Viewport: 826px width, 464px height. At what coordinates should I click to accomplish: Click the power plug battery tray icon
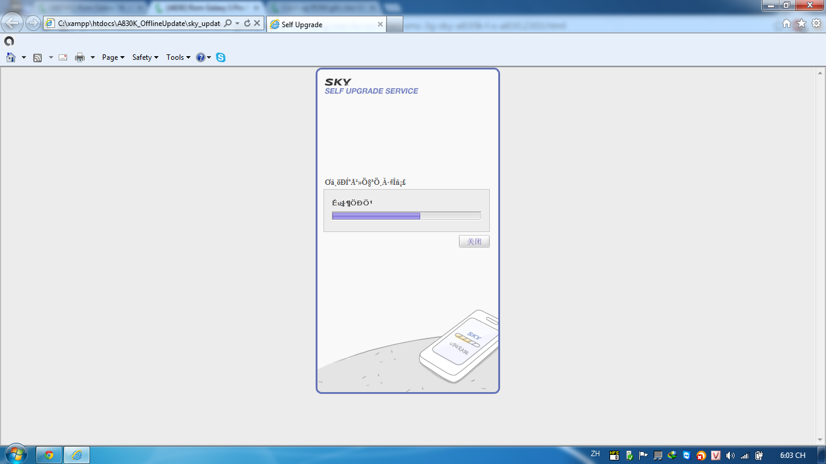pyautogui.click(x=759, y=456)
